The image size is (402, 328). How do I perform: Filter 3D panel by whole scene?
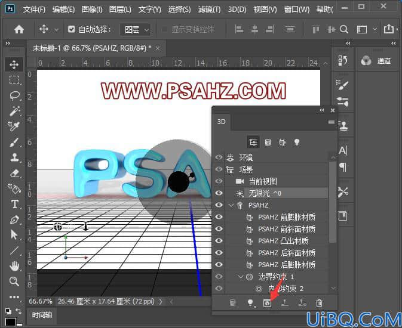click(253, 142)
